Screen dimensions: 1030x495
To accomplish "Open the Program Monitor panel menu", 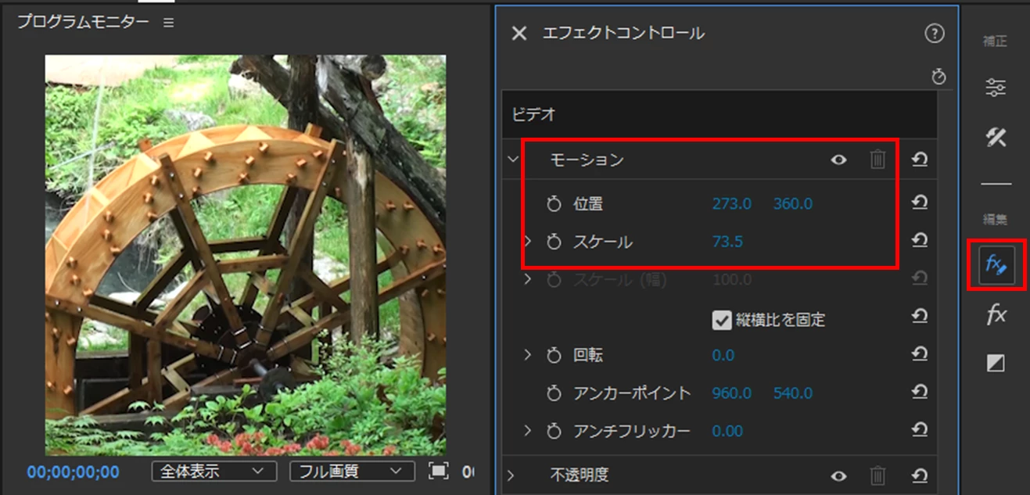I will point(168,23).
